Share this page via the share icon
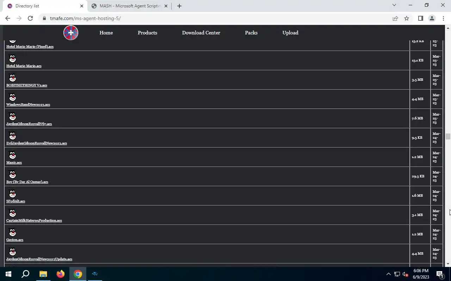This screenshot has width=451, height=281. coord(395,18)
